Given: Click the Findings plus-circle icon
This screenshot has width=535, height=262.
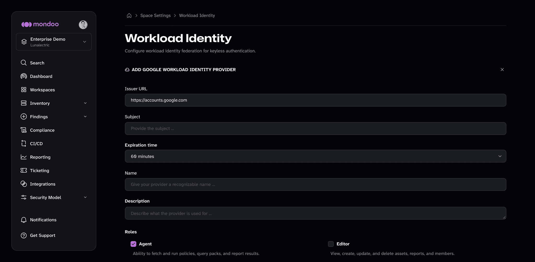Looking at the screenshot, I should pyautogui.click(x=24, y=117).
